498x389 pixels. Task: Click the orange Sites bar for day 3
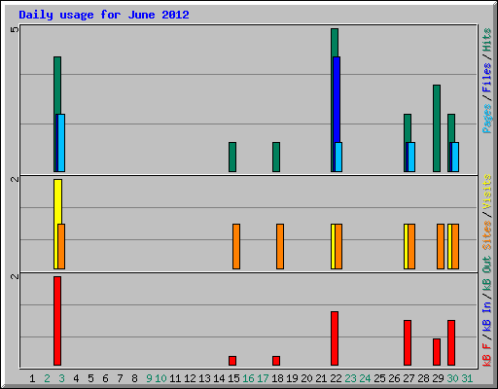pyautogui.click(x=61, y=246)
